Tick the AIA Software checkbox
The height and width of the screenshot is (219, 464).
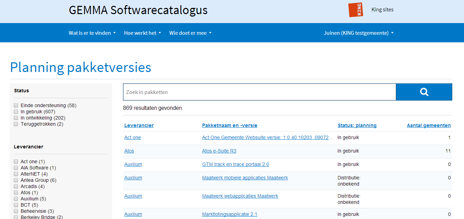[16, 168]
